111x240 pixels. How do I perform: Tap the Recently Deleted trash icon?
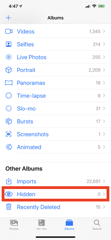[x=9, y=207]
